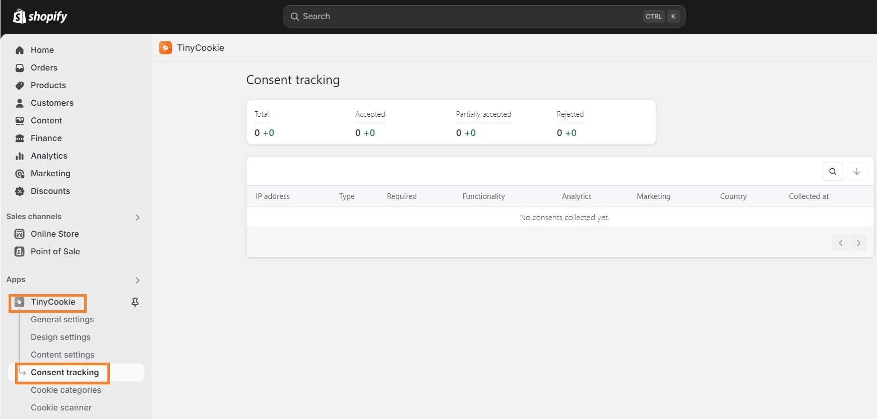Pin the TinyCookie app
This screenshot has width=877, height=419.
click(135, 302)
